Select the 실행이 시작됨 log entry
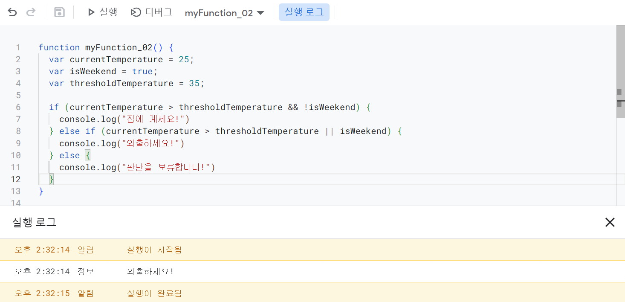Viewport: 625px width, 302px height. 312,250
